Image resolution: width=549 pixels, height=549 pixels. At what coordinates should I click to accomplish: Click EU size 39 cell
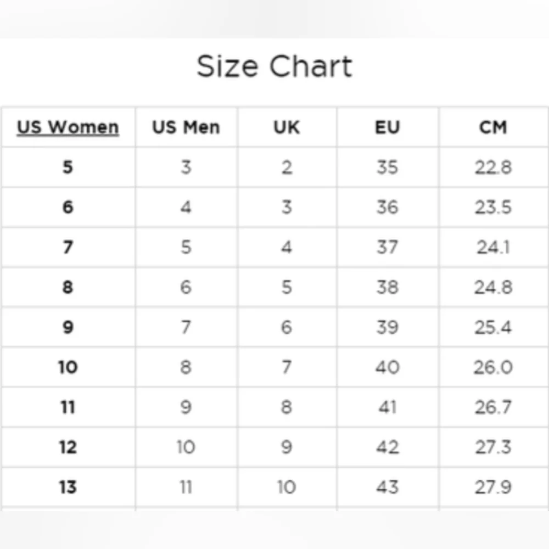[387, 328]
